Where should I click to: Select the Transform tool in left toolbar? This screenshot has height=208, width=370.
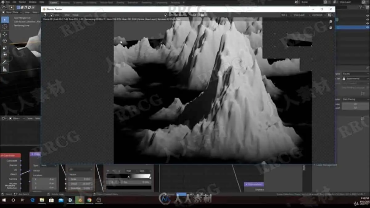[x=5, y=55]
